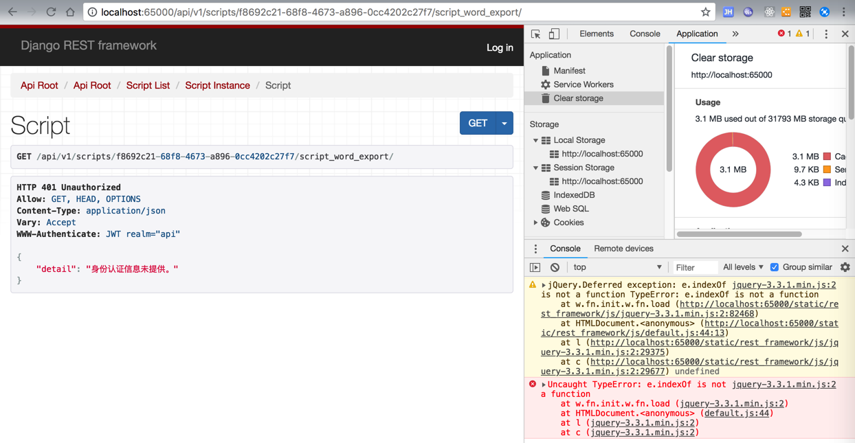Viewport: 855px width, 443px height.
Task: Click the orange color swatch in usage legend
Action: 828,170
